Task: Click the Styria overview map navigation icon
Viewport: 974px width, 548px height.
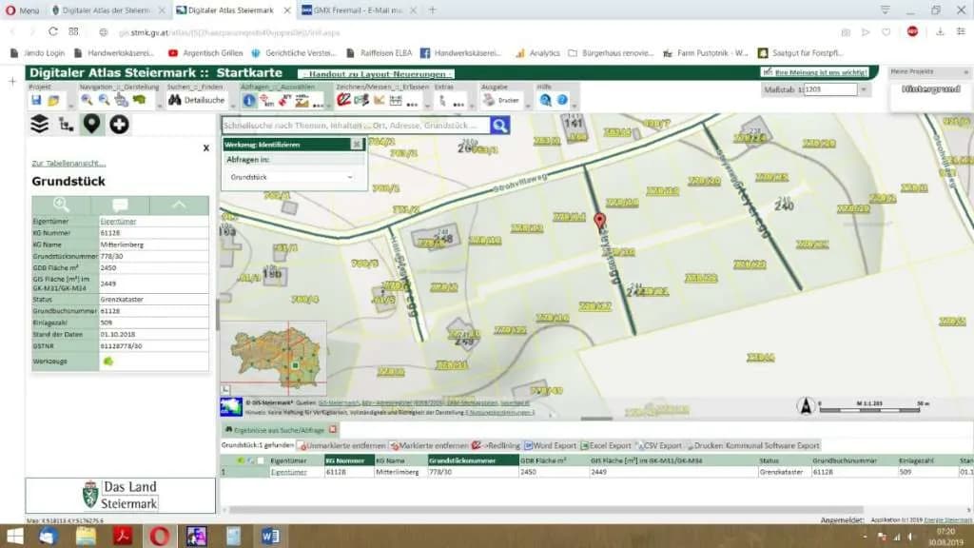Action: [139, 99]
